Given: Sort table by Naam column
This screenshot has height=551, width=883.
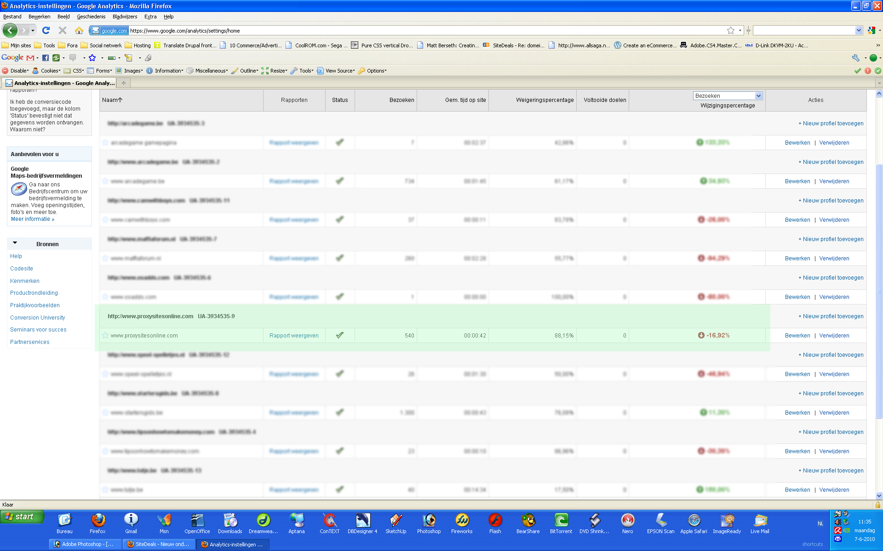Looking at the screenshot, I should [x=112, y=100].
